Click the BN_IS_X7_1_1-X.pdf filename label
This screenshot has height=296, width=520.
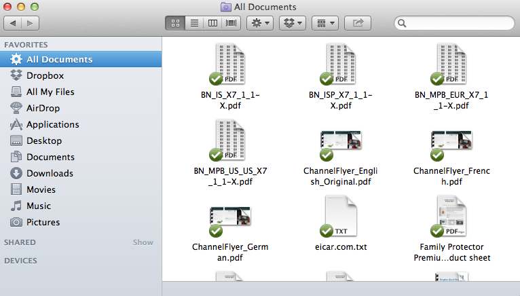click(x=230, y=100)
